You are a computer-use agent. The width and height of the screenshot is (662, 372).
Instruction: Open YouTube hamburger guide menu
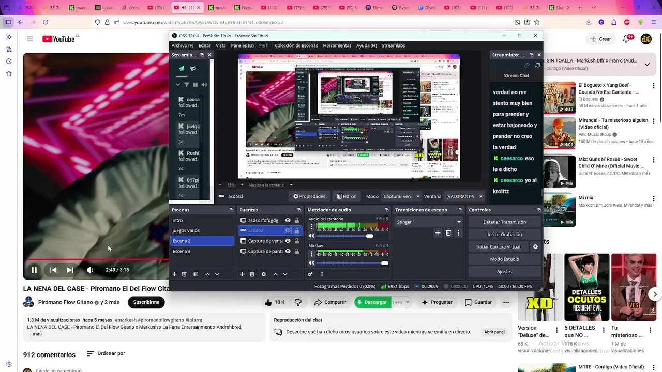30,39
